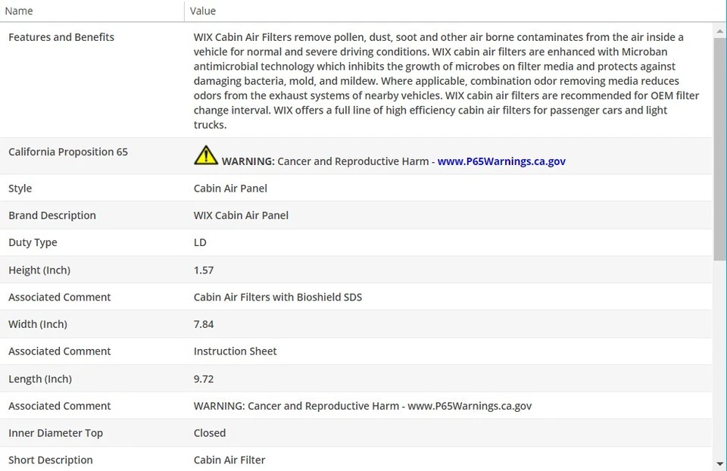Click the value 'WIX Cabin Air Panel'
The width and height of the screenshot is (727, 471).
(241, 215)
